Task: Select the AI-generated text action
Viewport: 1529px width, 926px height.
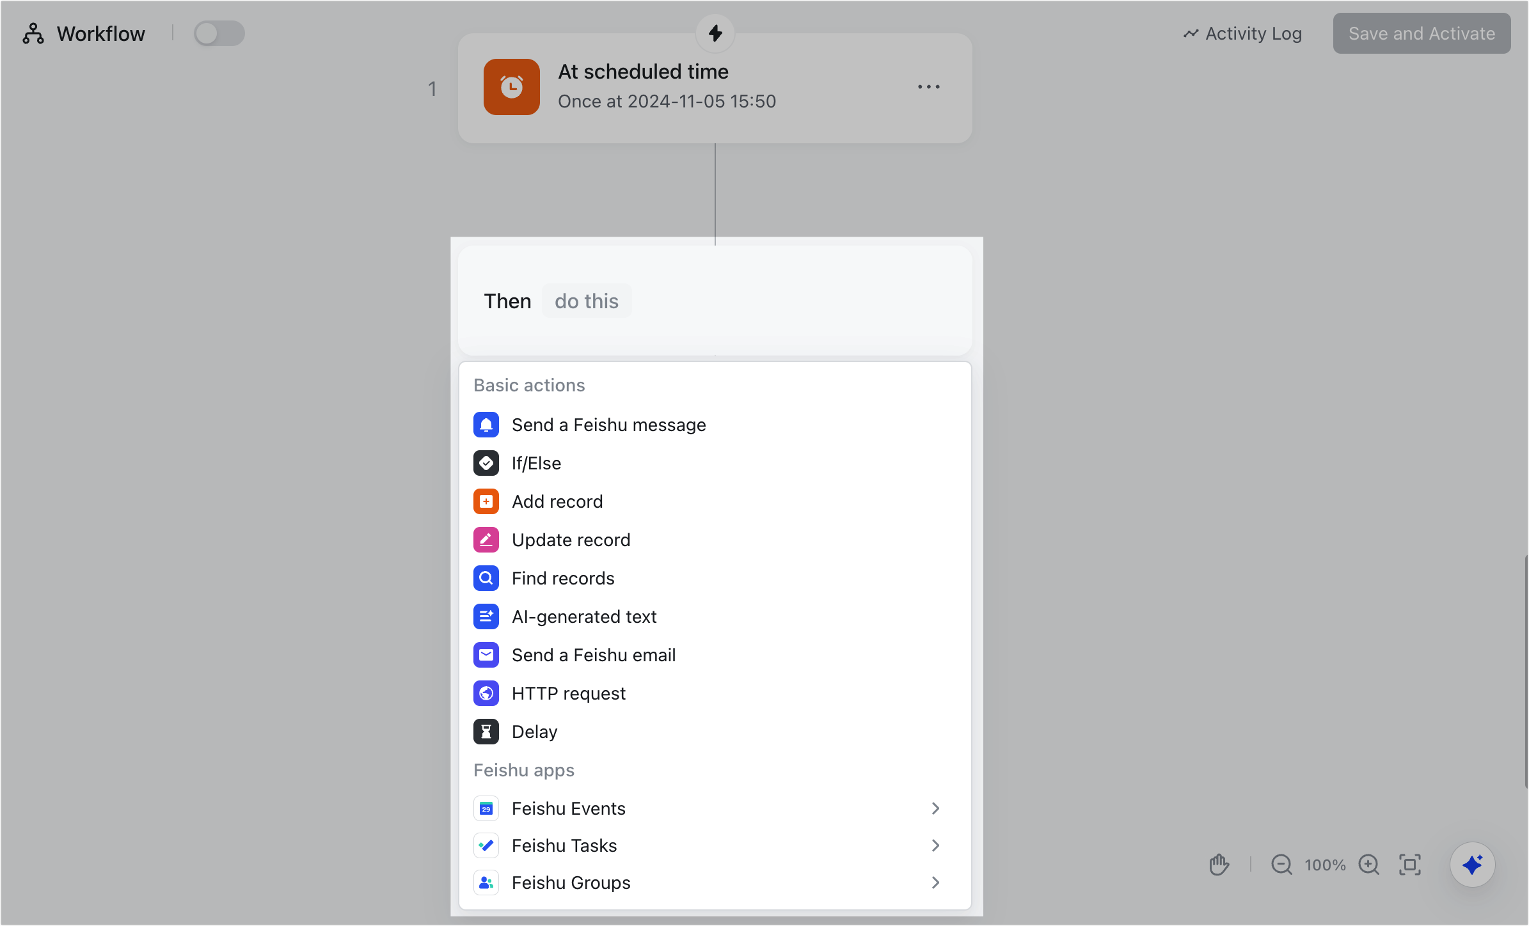Action: click(583, 616)
